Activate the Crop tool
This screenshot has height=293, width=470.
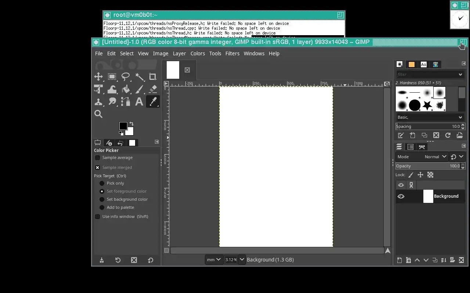click(x=153, y=77)
